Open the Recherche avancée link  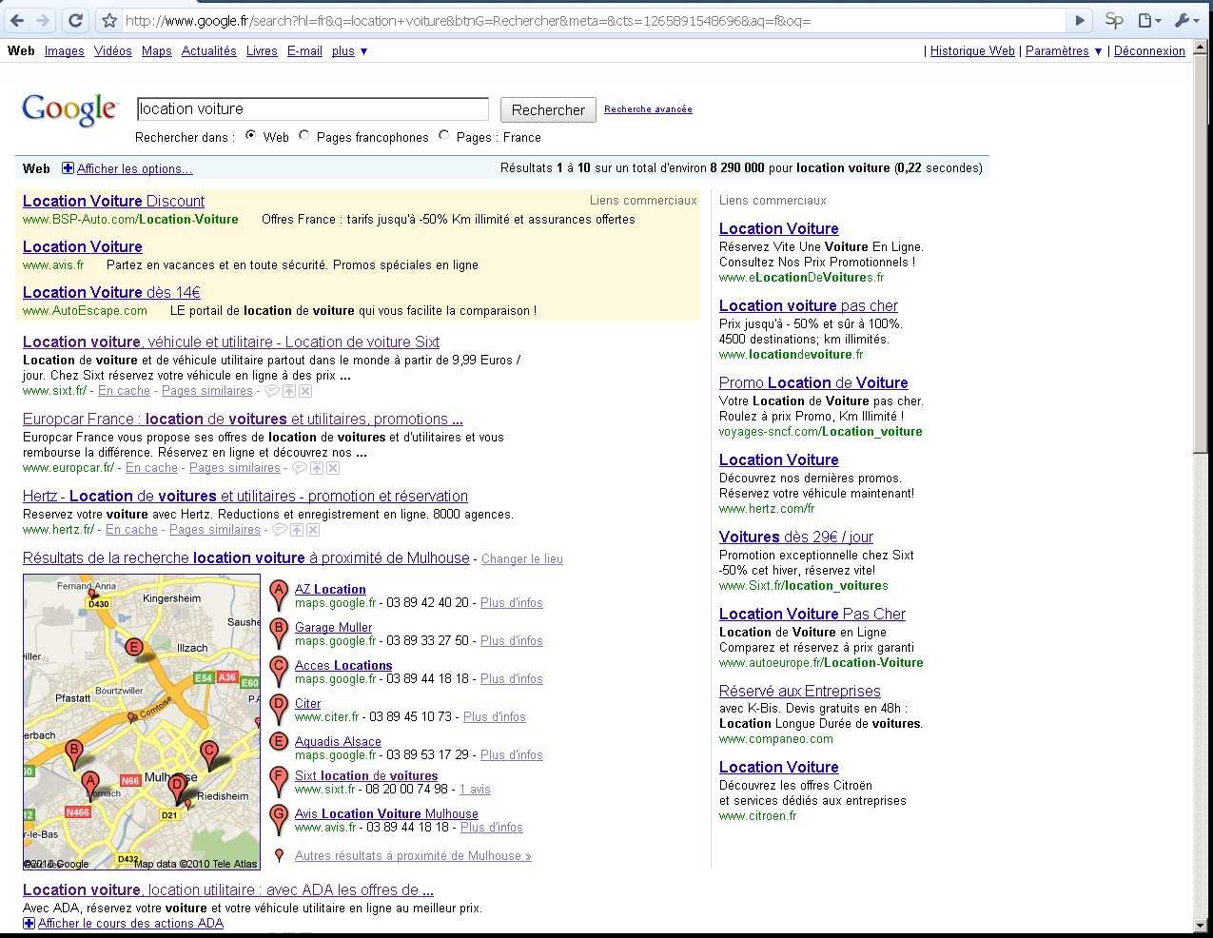pos(648,109)
